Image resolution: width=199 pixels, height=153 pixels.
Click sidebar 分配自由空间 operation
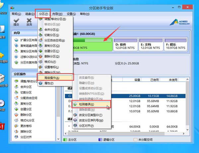pyautogui.click(x=26, y=98)
